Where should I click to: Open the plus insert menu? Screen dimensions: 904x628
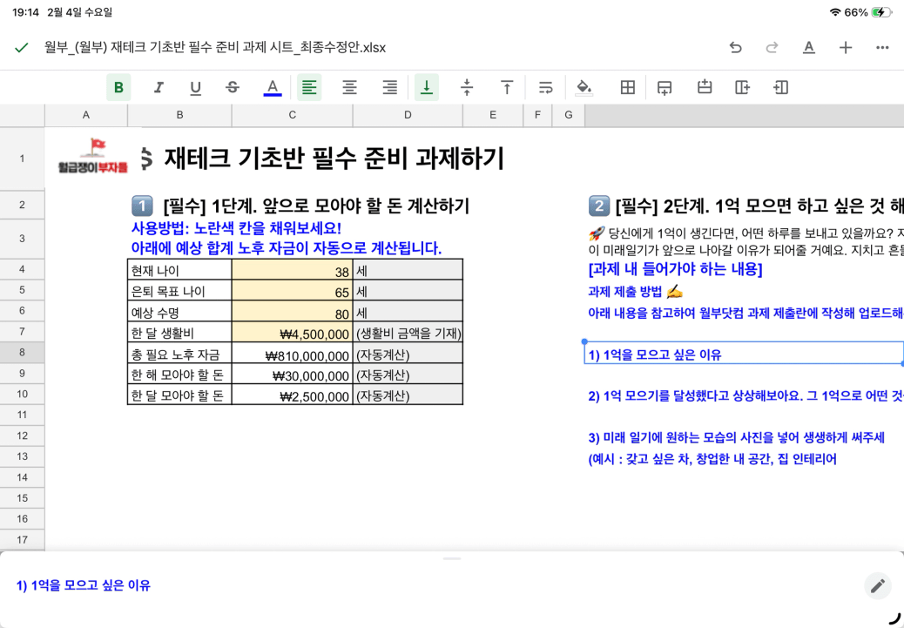coord(846,48)
